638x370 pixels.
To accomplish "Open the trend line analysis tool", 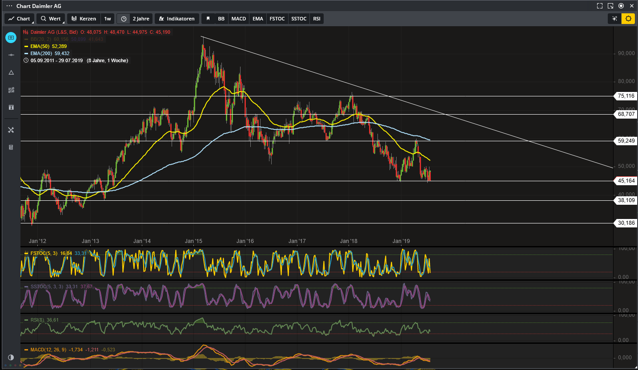I will [x=11, y=90].
